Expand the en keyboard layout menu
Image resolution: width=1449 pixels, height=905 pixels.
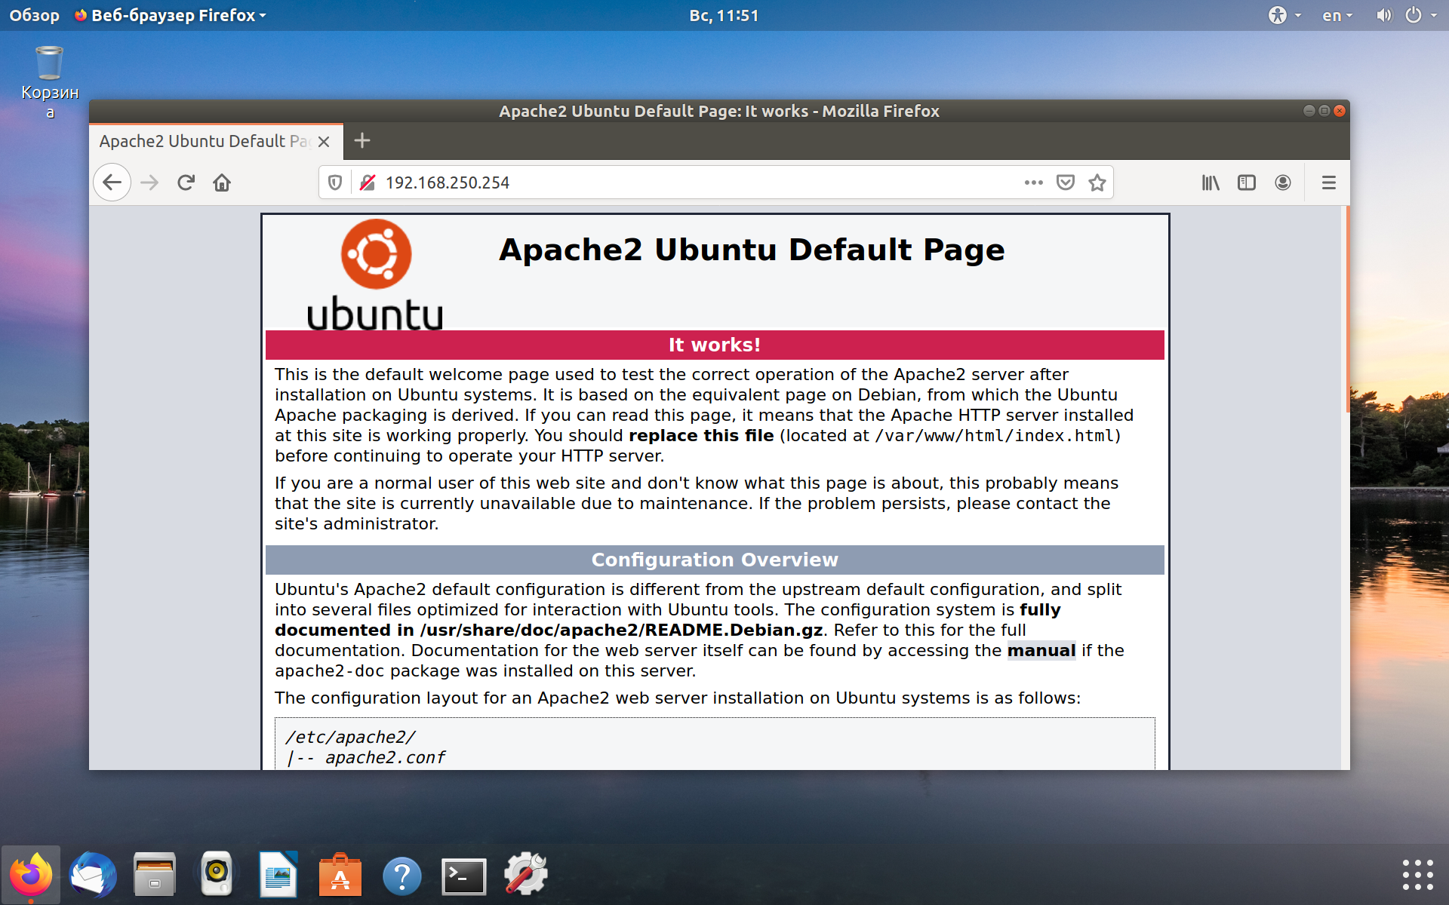point(1337,15)
